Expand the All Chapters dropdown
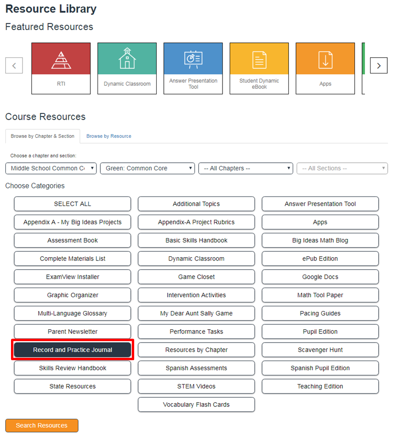 [x=245, y=168]
